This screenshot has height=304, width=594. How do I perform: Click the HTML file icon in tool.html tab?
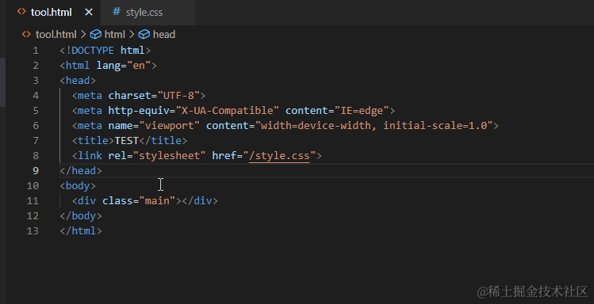coord(21,12)
